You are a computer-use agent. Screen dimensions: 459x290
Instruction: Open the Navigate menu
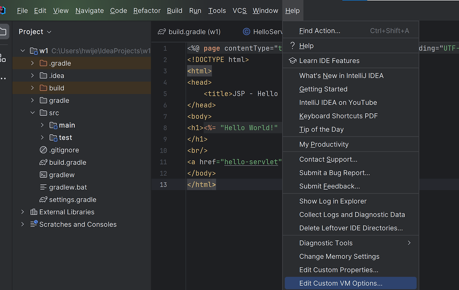(x=90, y=11)
